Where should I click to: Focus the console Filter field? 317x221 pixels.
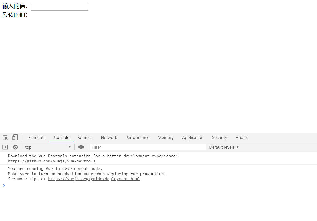coord(148,147)
